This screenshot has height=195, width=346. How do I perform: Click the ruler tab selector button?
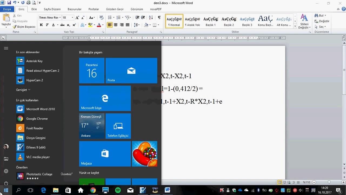point(3,38)
